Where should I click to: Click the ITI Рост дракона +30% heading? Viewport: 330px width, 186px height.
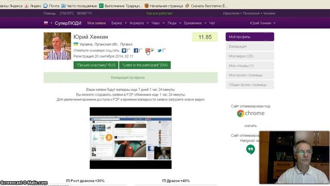[x=85, y=181]
